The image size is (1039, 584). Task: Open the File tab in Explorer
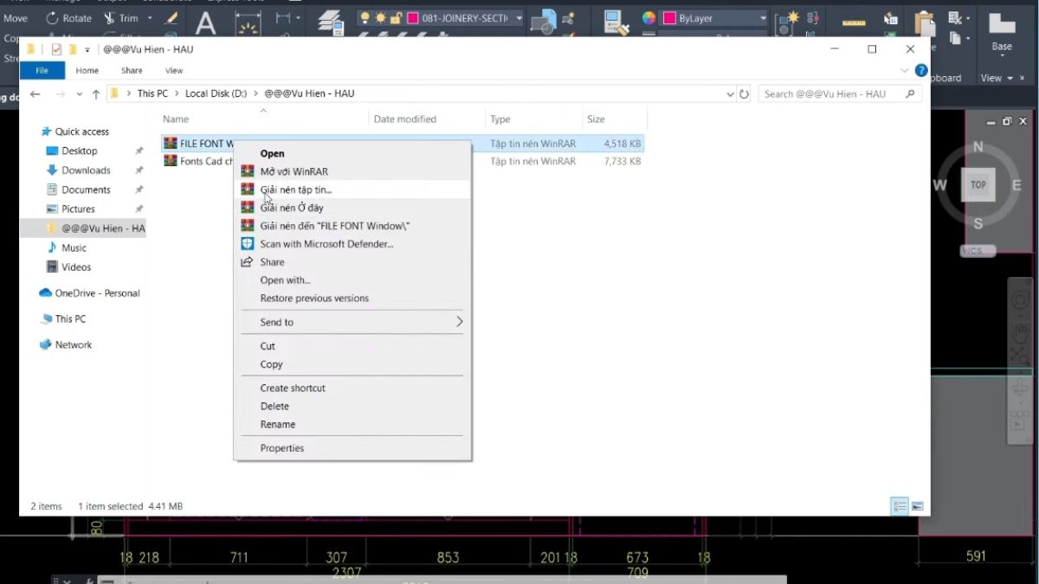pos(42,71)
